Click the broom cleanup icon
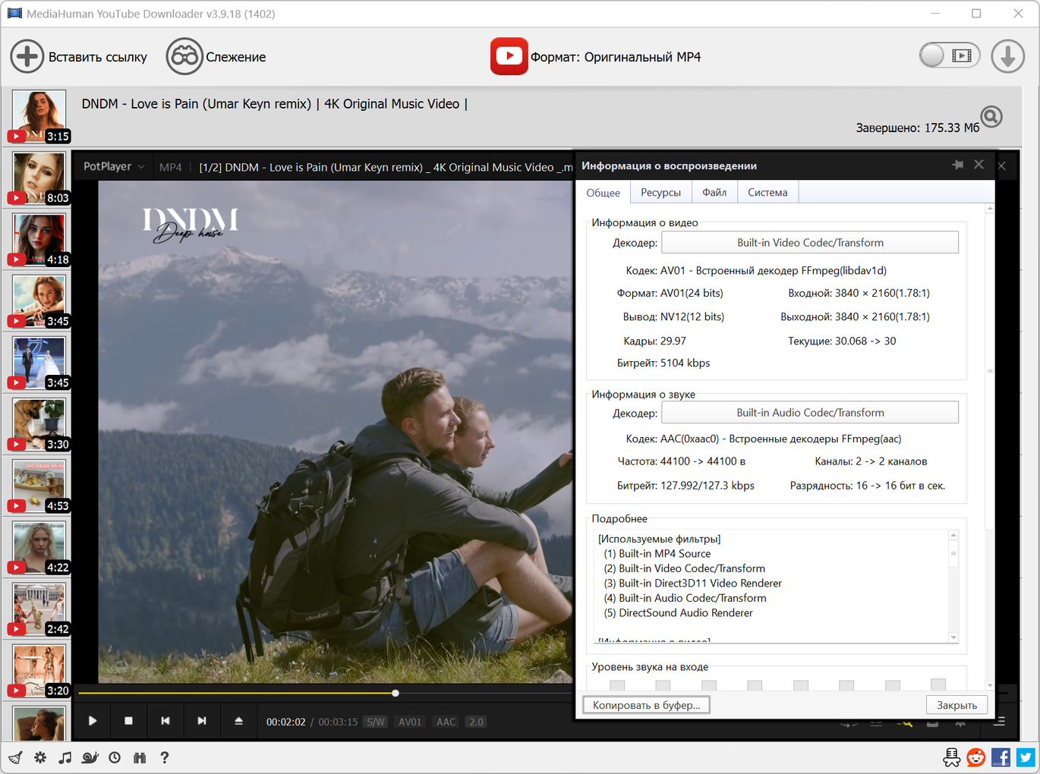 [15, 757]
